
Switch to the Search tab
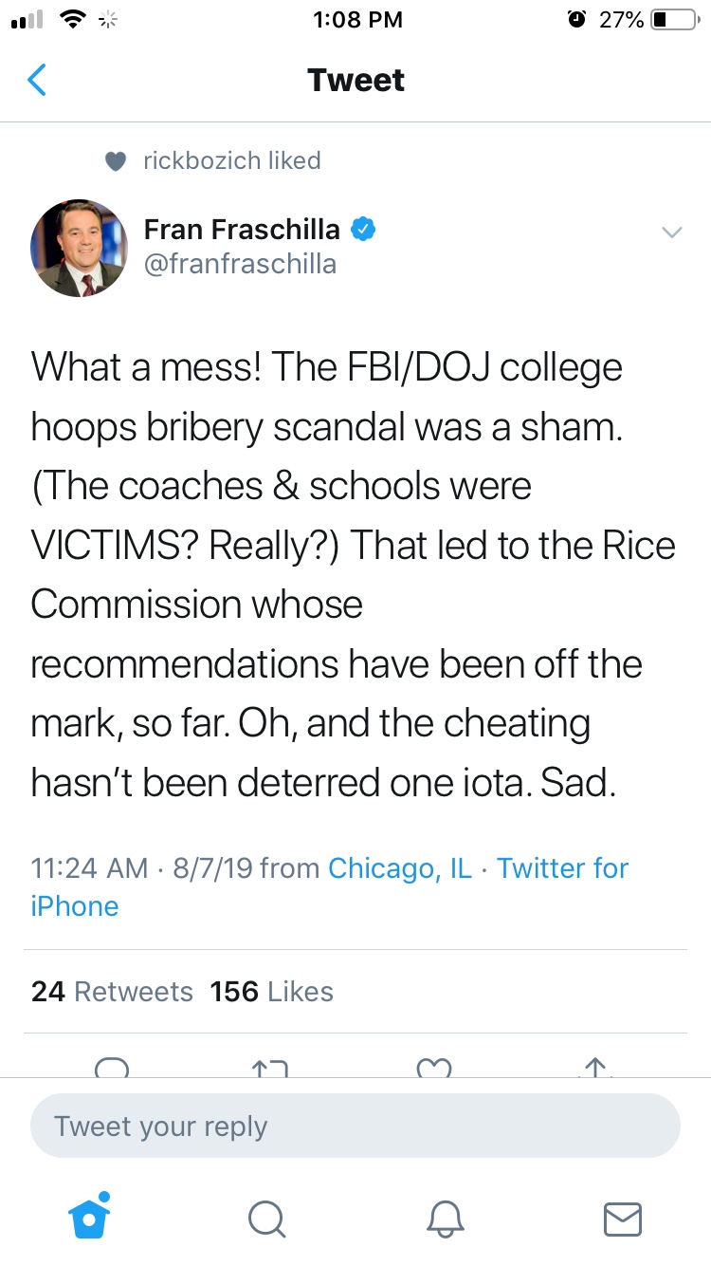click(x=266, y=1219)
